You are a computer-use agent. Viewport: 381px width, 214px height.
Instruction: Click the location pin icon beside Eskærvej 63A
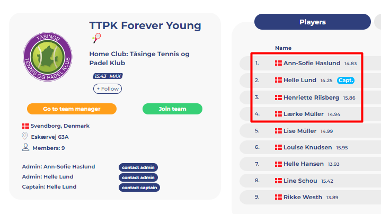tap(25, 136)
